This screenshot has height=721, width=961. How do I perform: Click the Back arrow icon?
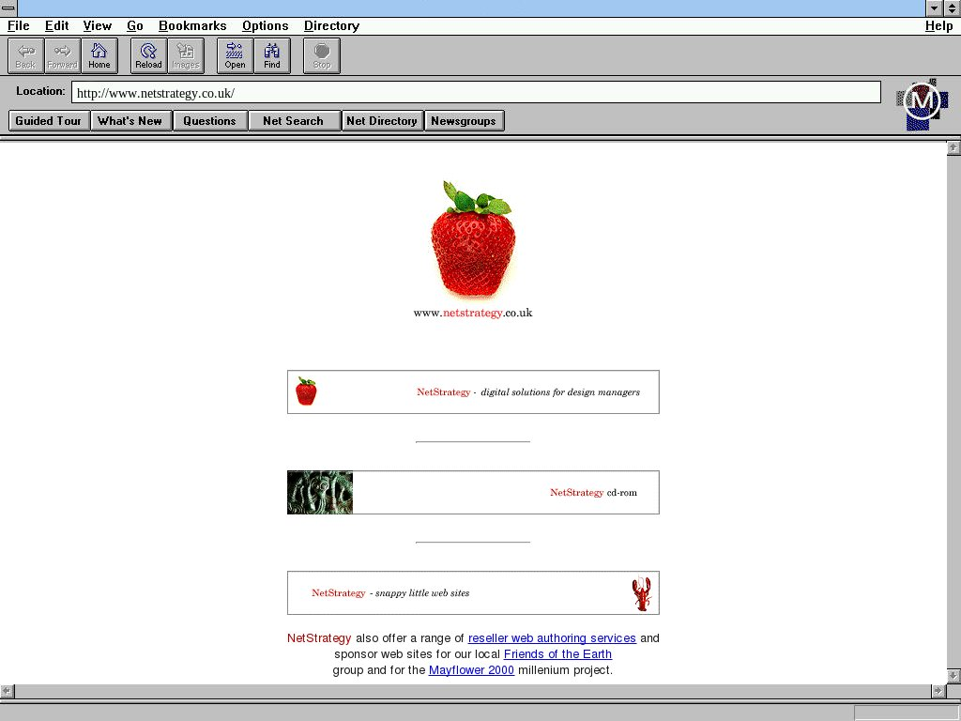(x=25, y=55)
